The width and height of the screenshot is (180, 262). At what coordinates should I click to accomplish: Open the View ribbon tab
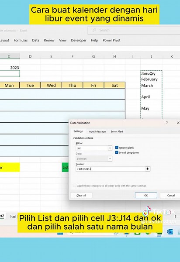point(62,40)
